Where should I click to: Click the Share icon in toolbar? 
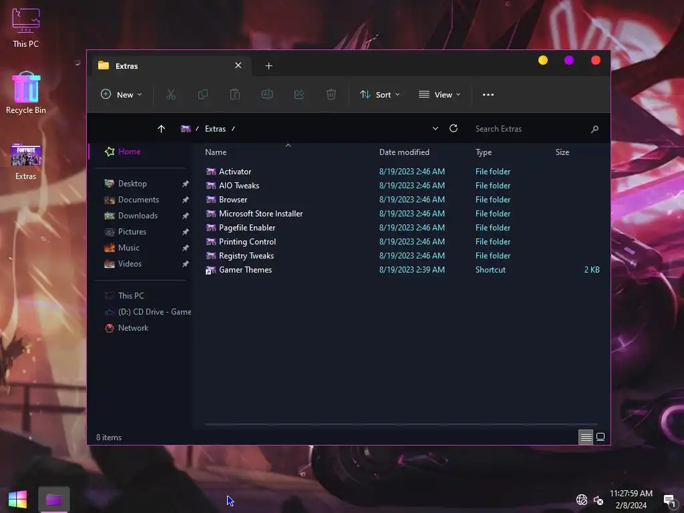(299, 94)
